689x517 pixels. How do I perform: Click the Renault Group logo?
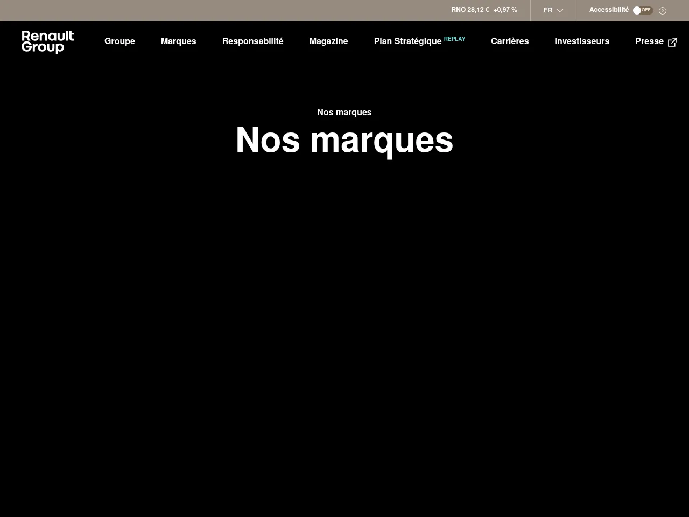tap(47, 42)
